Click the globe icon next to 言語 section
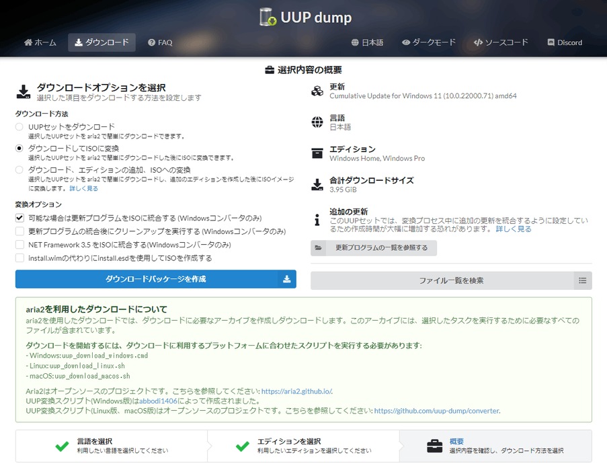This screenshot has height=466, width=607. tap(317, 122)
